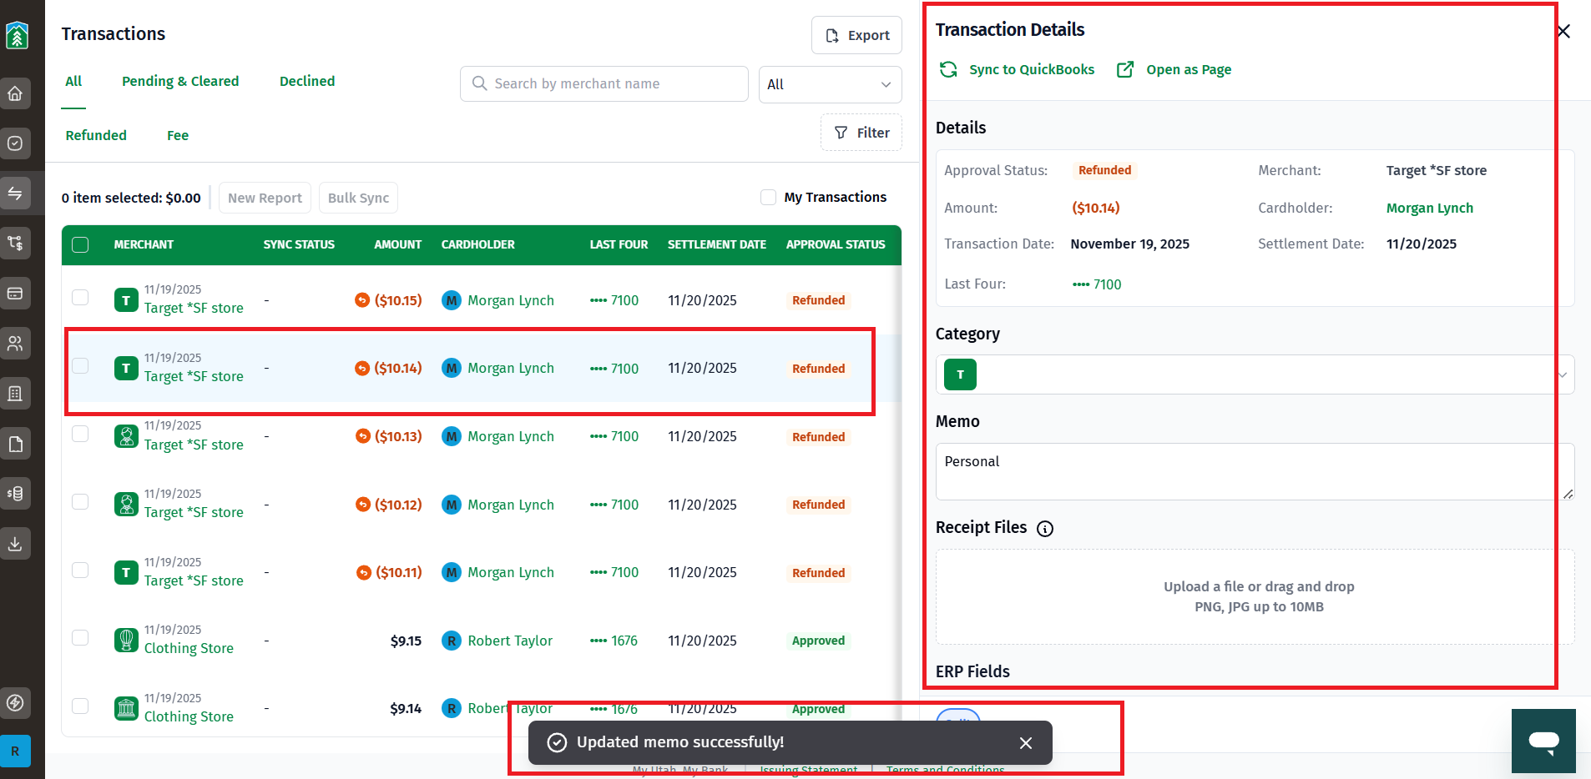Click the Approved status on $9.15 row
The width and height of the screenshot is (1591, 779).
tap(818, 641)
